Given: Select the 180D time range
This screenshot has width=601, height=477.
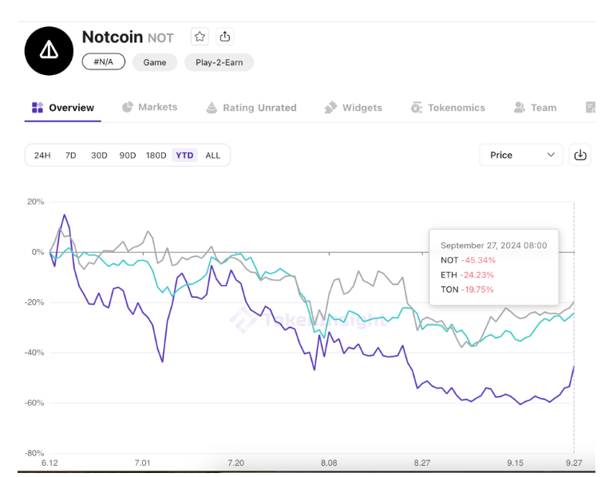Looking at the screenshot, I should pos(156,156).
